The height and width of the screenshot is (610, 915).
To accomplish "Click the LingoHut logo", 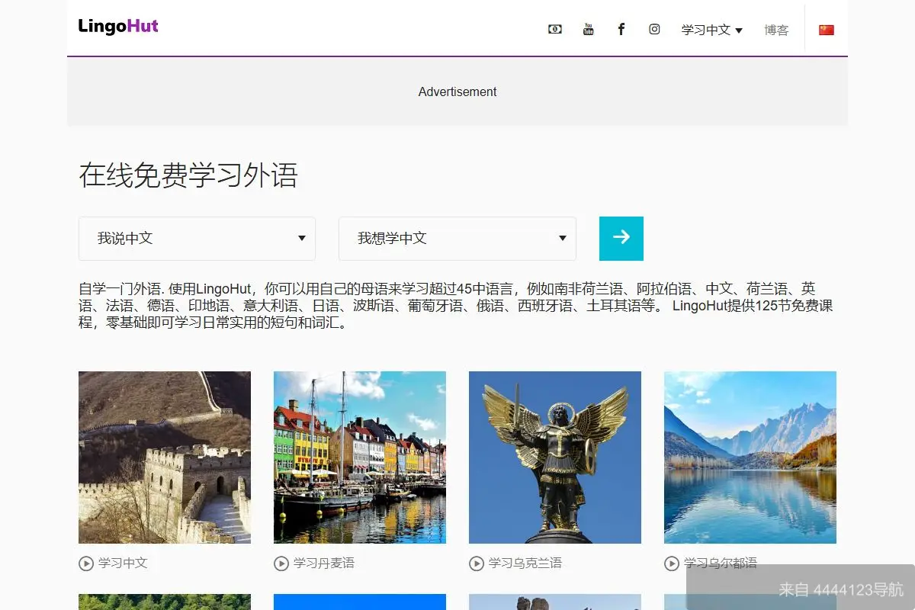I will (x=117, y=26).
